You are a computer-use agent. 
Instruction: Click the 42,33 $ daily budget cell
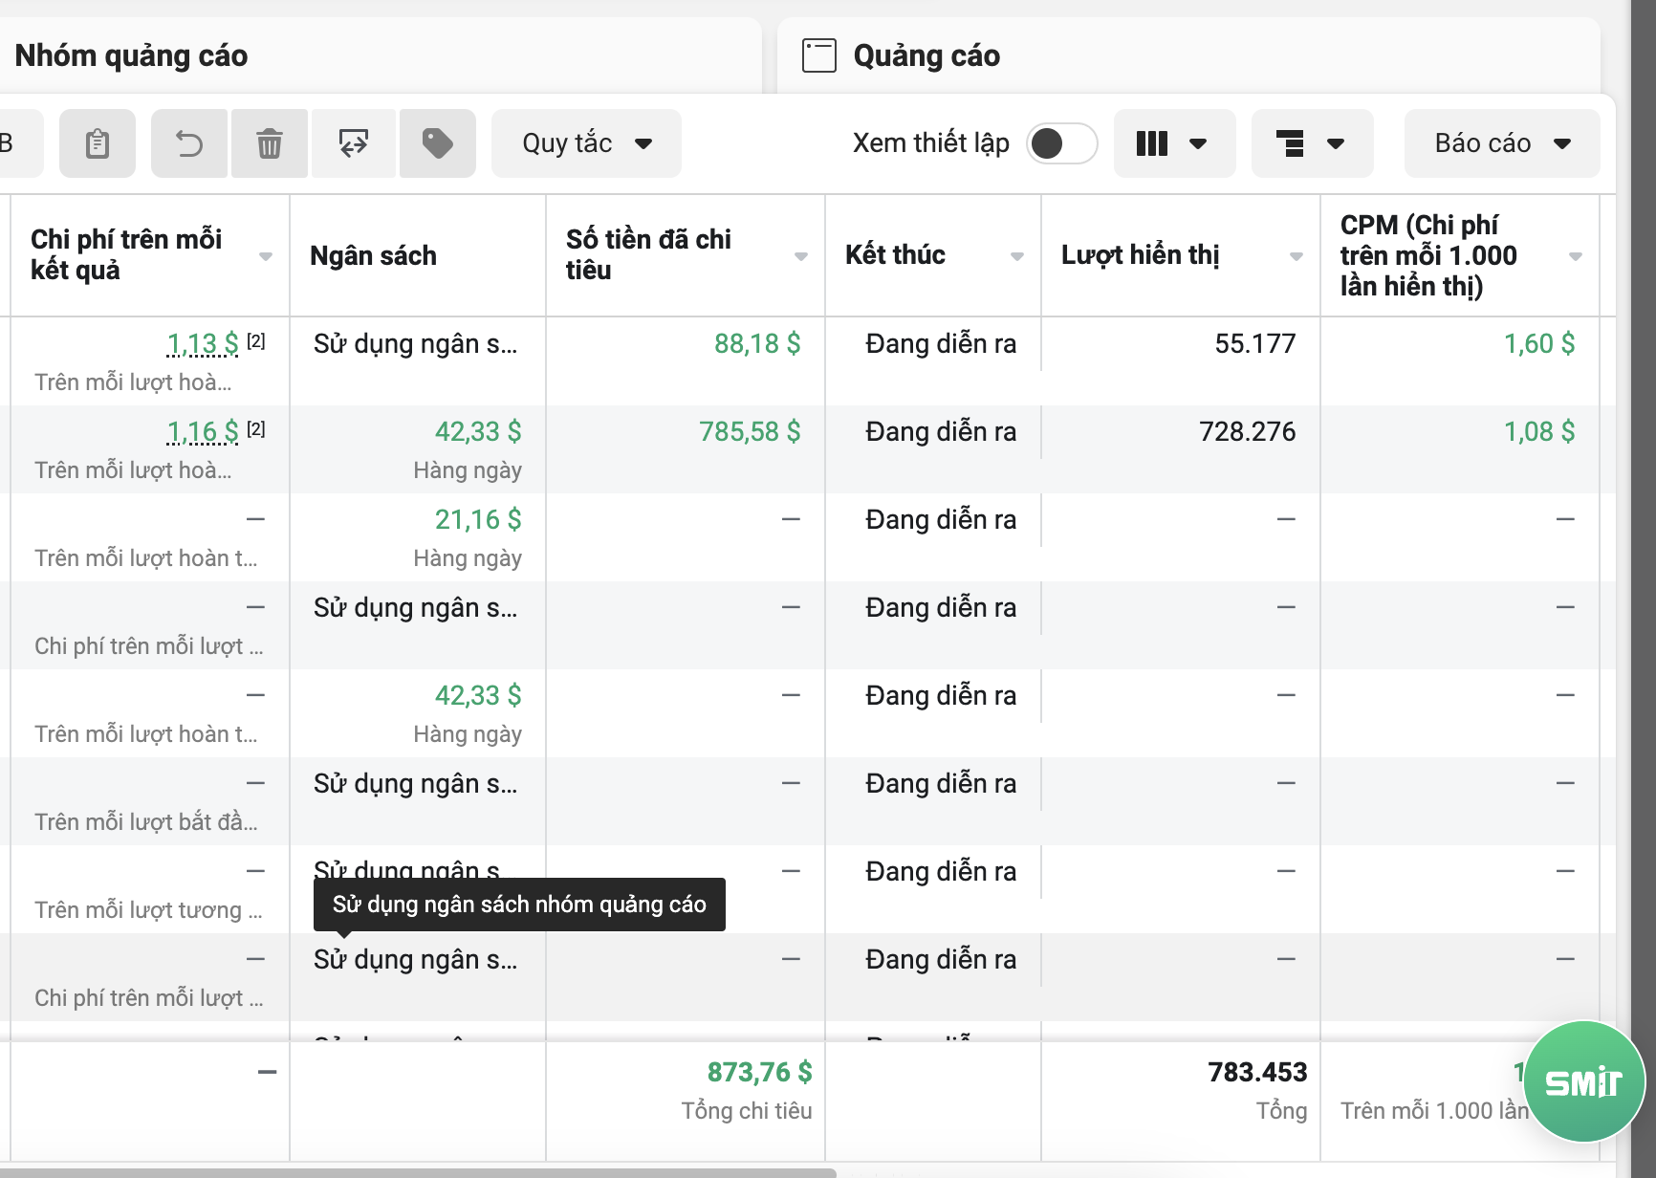click(x=477, y=431)
